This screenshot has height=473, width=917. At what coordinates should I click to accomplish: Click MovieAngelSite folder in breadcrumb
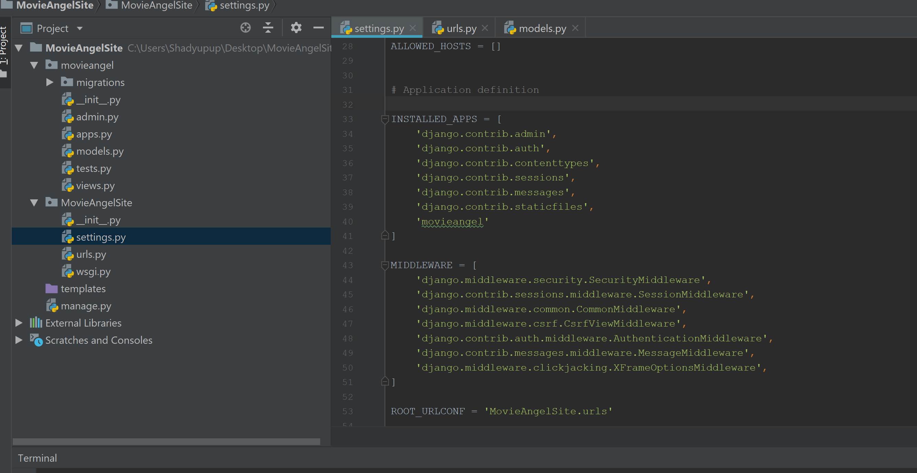click(x=156, y=5)
